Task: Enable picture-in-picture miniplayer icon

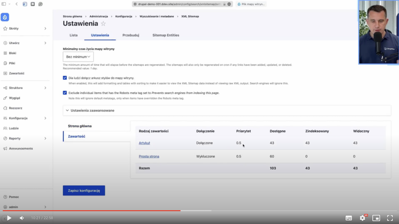Action: 376,218
